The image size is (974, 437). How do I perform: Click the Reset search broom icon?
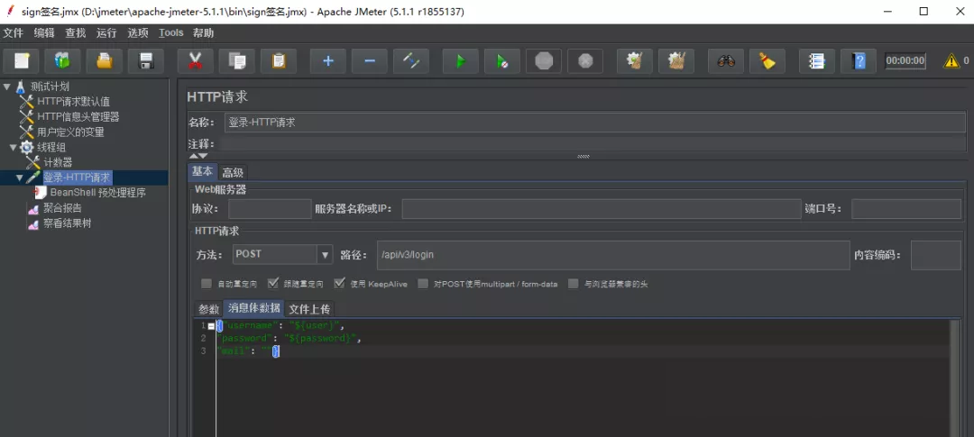tap(767, 61)
